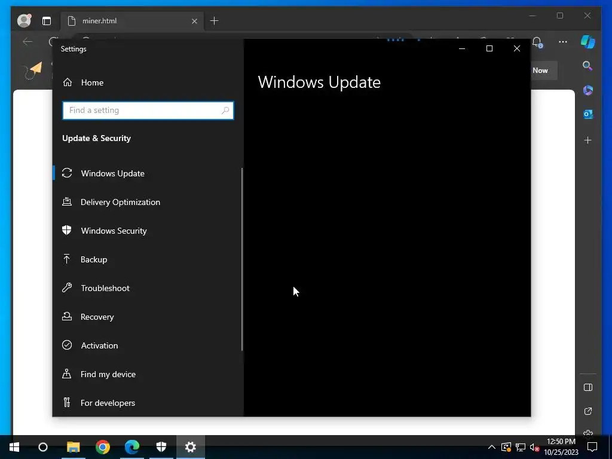Click the search magnifier in Find a setting
The image size is (612, 459).
tap(225, 111)
